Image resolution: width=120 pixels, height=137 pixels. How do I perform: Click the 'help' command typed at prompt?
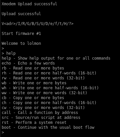tap(11, 53)
